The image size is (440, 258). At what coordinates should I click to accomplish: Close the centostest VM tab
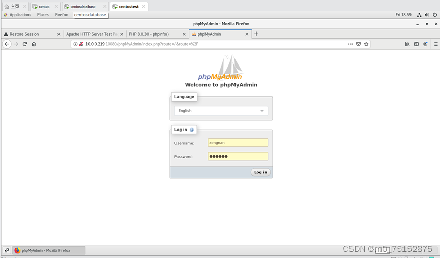tap(143, 6)
